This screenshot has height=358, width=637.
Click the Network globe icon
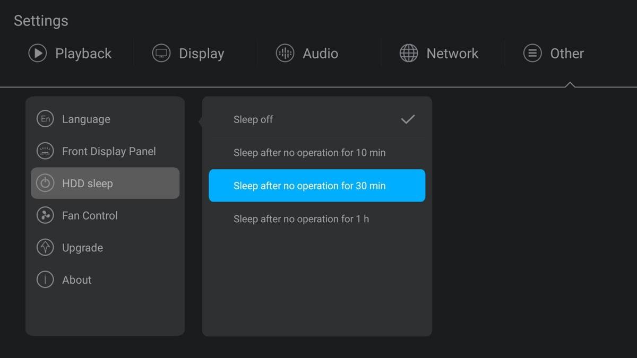409,54
